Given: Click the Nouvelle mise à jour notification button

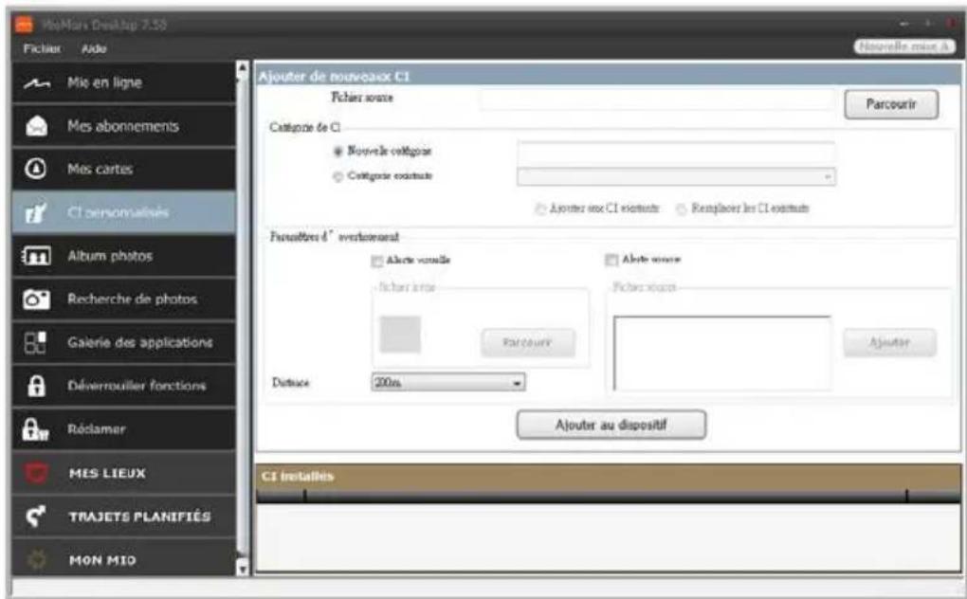Looking at the screenshot, I should [x=904, y=46].
